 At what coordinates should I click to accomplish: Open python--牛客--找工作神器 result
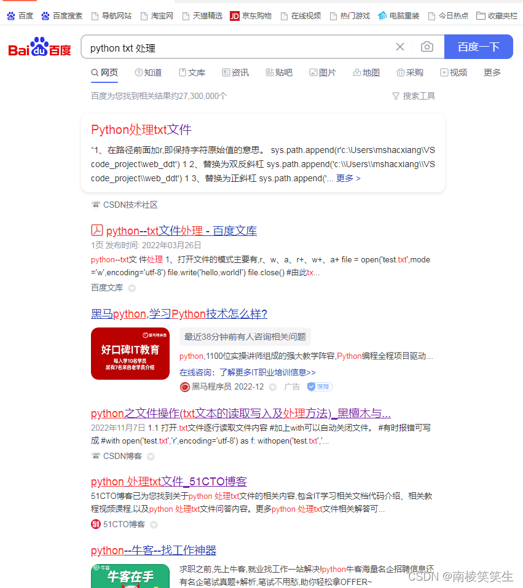154,551
